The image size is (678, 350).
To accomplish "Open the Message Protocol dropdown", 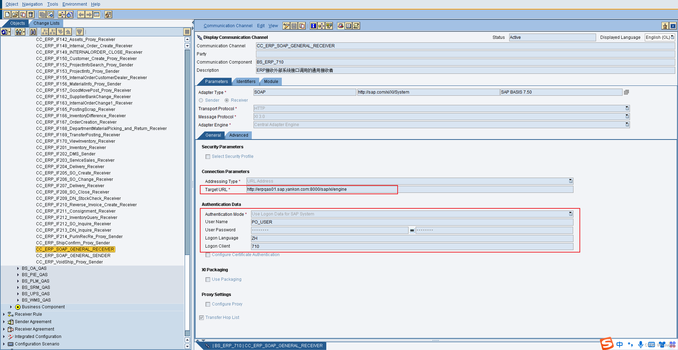I will pos(627,117).
